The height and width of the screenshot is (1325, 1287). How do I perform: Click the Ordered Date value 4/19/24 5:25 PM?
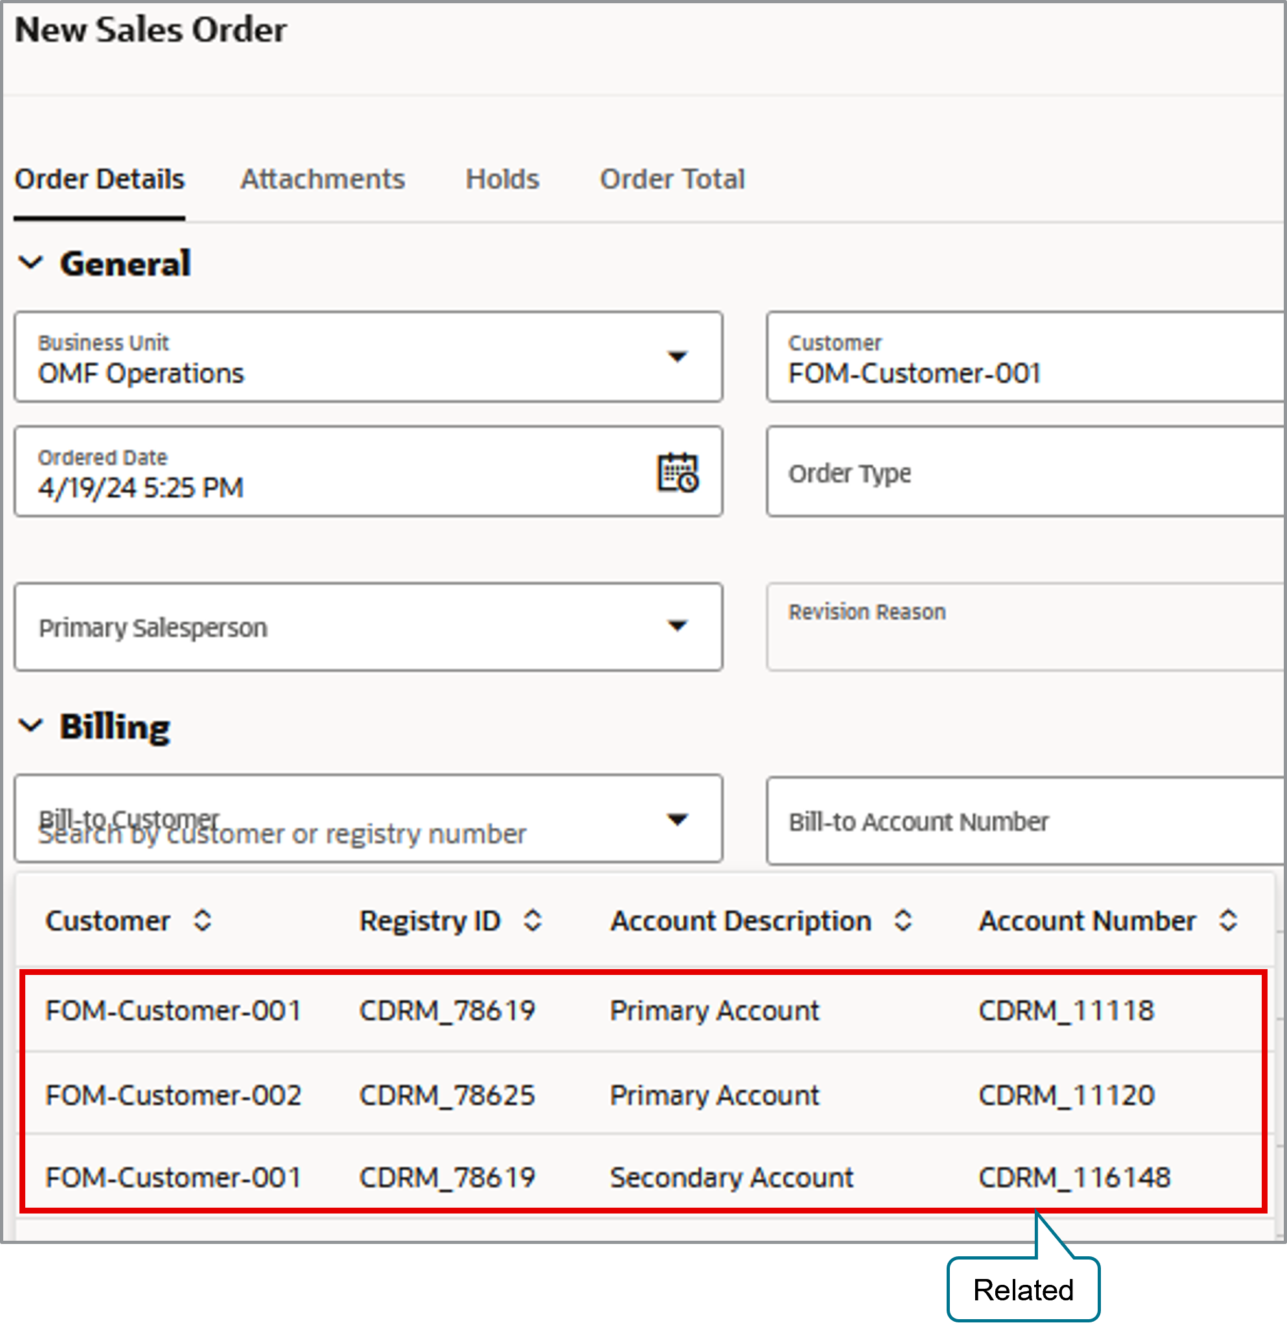pyautogui.click(x=141, y=488)
